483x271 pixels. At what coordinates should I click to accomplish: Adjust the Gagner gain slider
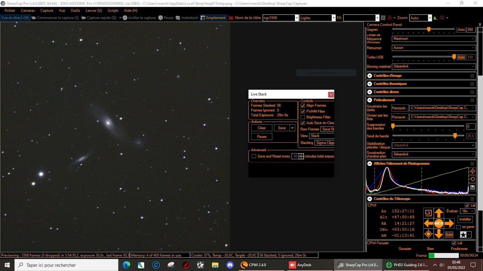tap(429, 29)
